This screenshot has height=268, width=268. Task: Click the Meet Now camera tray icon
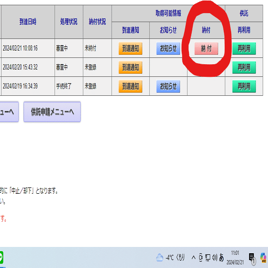click(x=201, y=257)
